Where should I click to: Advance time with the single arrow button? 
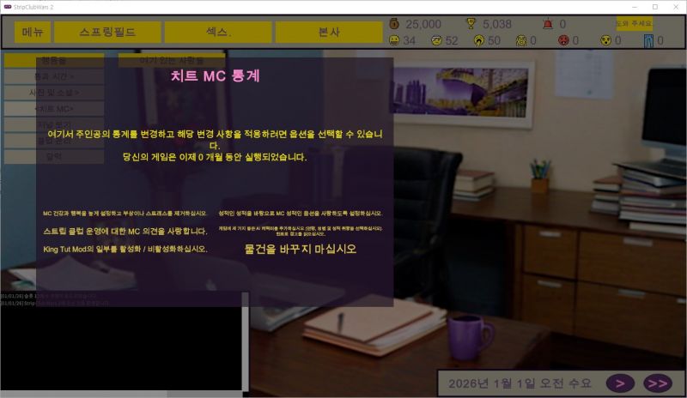click(x=620, y=383)
